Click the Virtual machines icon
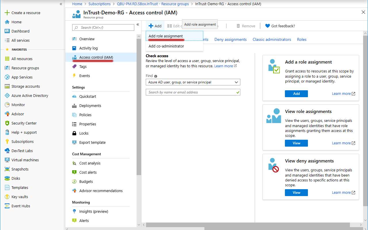Viewport: 368px width, 230px height. (x=7, y=160)
